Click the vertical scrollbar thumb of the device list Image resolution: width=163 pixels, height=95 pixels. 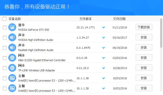(x=161, y=33)
